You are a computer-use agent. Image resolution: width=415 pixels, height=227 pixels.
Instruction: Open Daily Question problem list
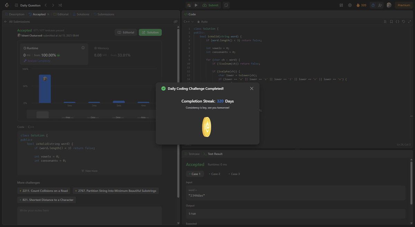(x=28, y=5)
